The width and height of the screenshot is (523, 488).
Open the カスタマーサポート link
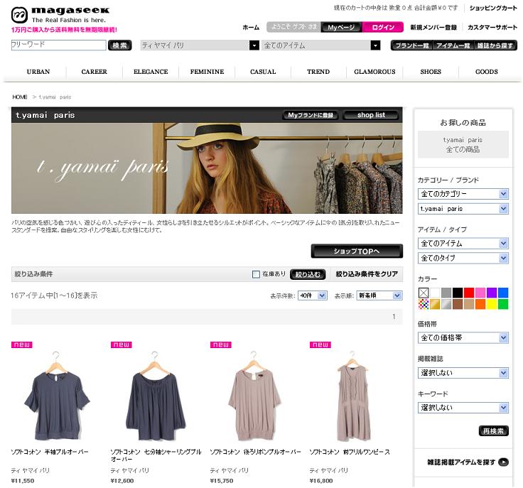(x=492, y=27)
